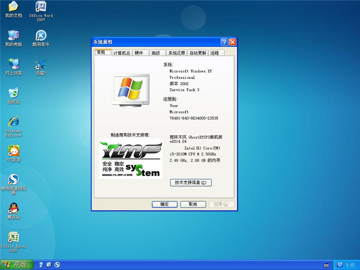Click the Windows XP monitor logo image
This screenshot has height=270, width=360.
pyautogui.click(x=130, y=90)
